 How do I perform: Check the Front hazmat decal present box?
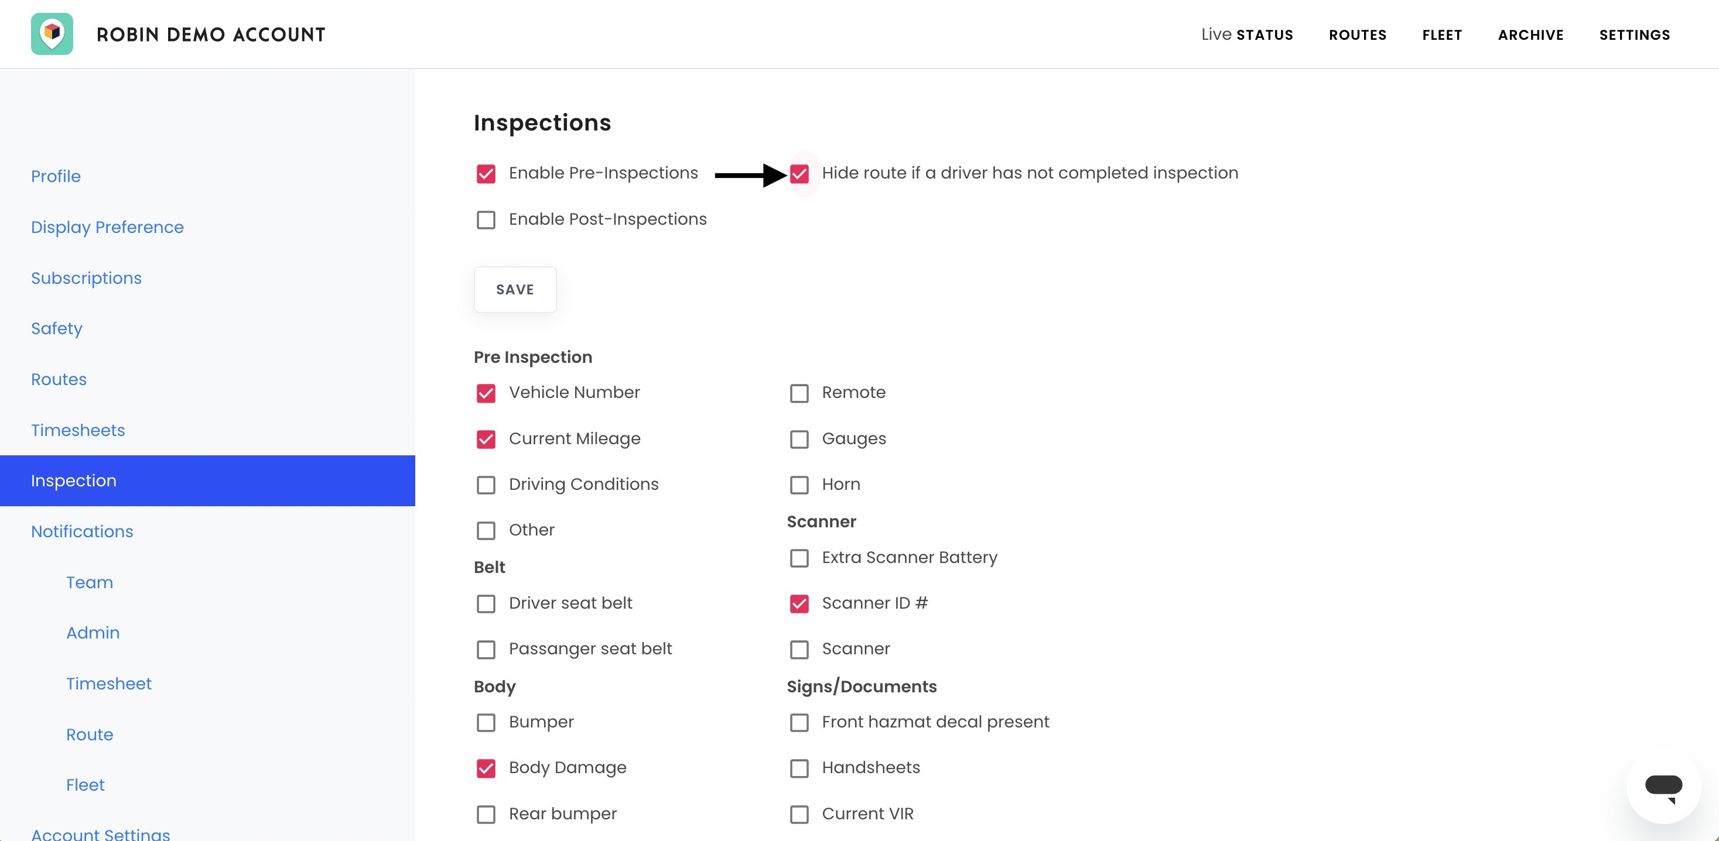click(799, 723)
